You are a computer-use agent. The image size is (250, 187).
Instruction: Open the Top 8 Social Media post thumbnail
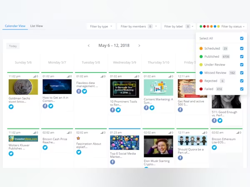(125, 143)
